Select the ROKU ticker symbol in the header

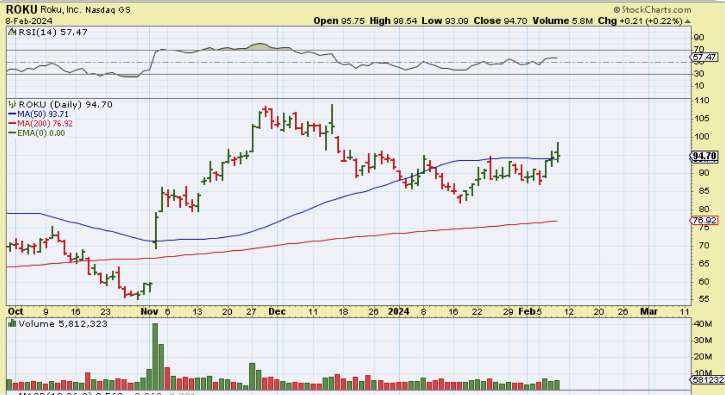tap(21, 10)
